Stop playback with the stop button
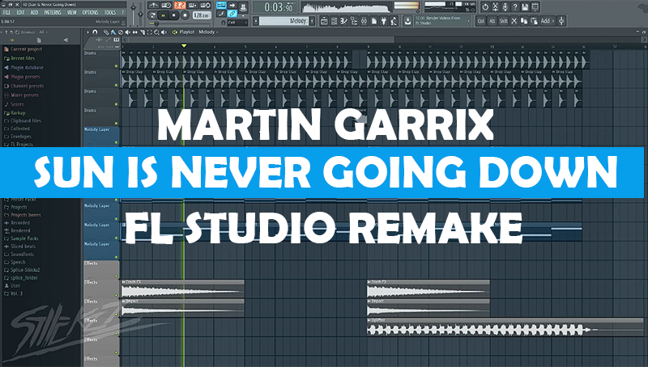The height and width of the screenshot is (367, 648). pos(173,15)
